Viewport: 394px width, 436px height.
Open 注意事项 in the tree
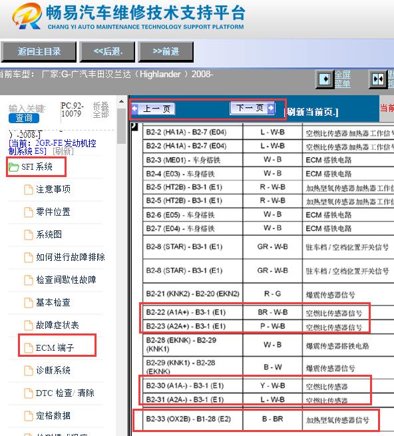[x=53, y=189]
